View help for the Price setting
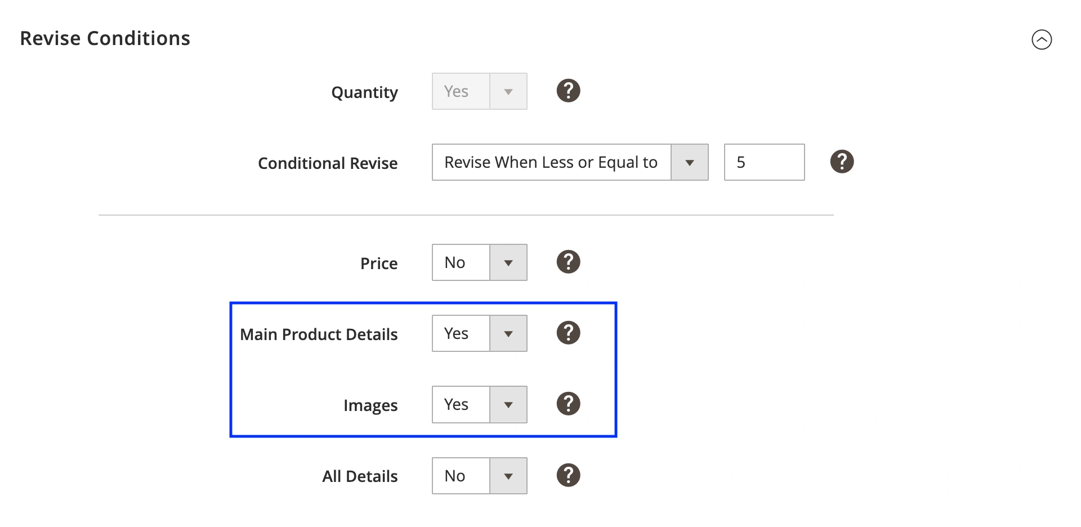This screenshot has height=527, width=1081. point(568,261)
